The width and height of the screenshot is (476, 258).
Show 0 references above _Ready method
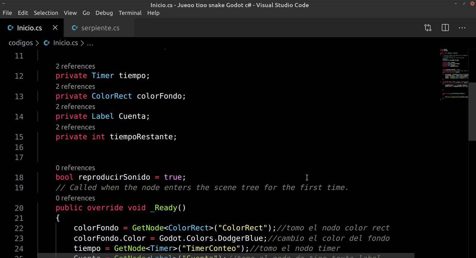(75, 198)
